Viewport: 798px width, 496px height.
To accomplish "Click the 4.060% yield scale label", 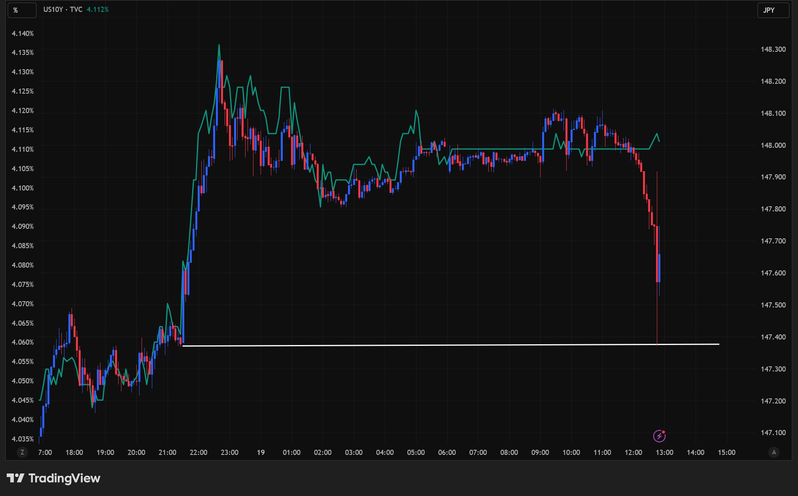I will (x=23, y=342).
